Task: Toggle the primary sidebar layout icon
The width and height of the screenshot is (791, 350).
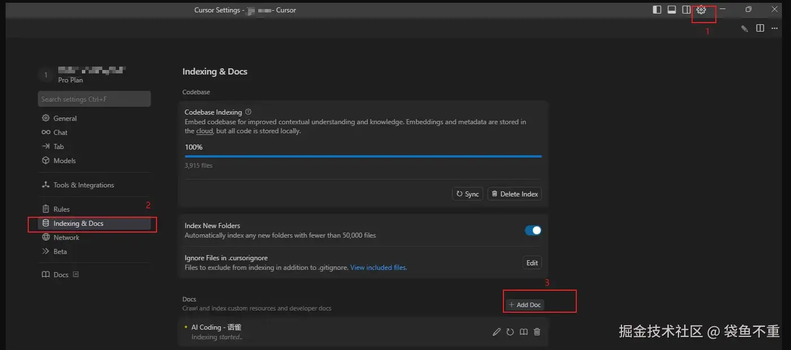Action: (x=657, y=10)
